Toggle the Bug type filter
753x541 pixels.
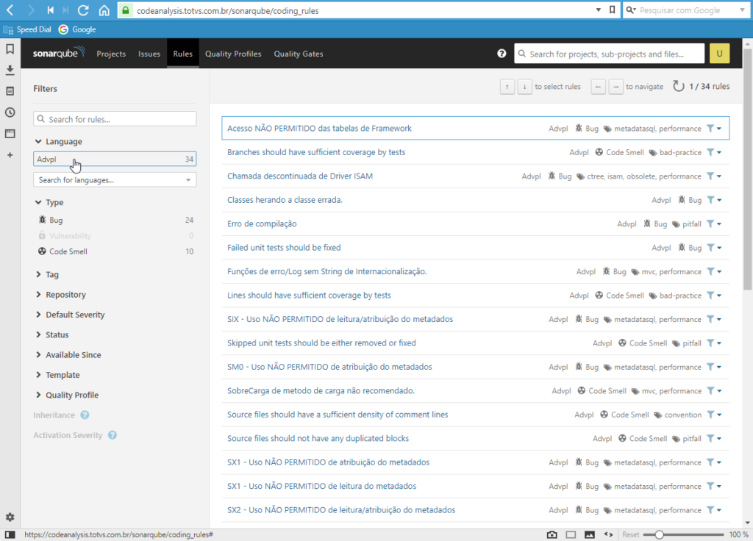[x=115, y=220]
